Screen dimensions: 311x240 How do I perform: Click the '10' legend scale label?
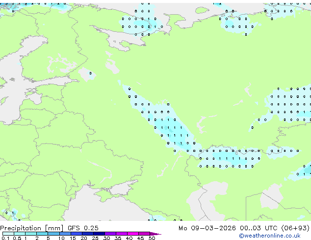pos(61,238)
